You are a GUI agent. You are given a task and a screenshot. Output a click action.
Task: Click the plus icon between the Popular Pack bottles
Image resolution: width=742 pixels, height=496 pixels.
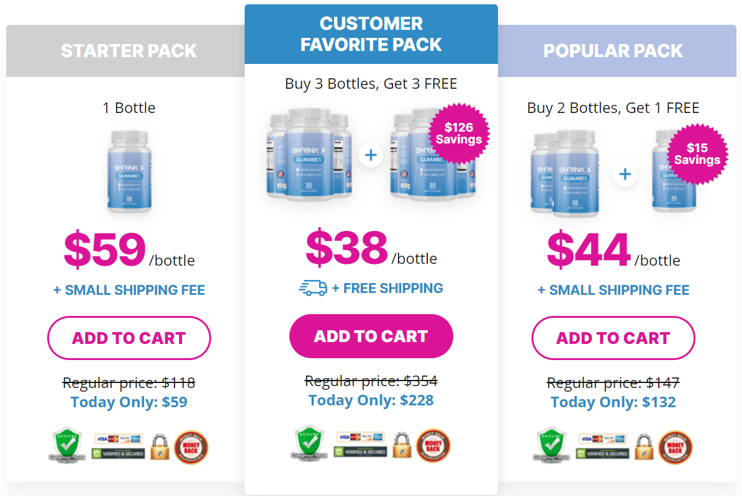click(x=625, y=174)
